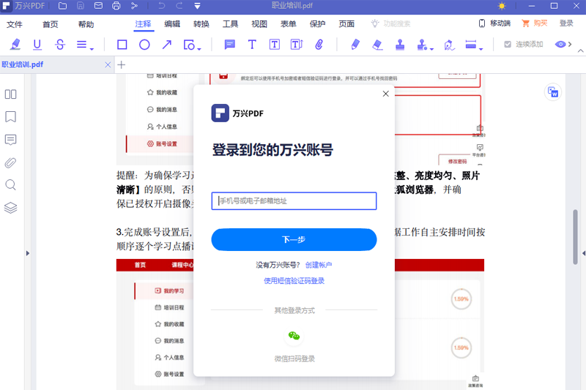The height and width of the screenshot is (390, 586).
Task: Select the strikethrough annotation tool
Action: [x=60, y=45]
